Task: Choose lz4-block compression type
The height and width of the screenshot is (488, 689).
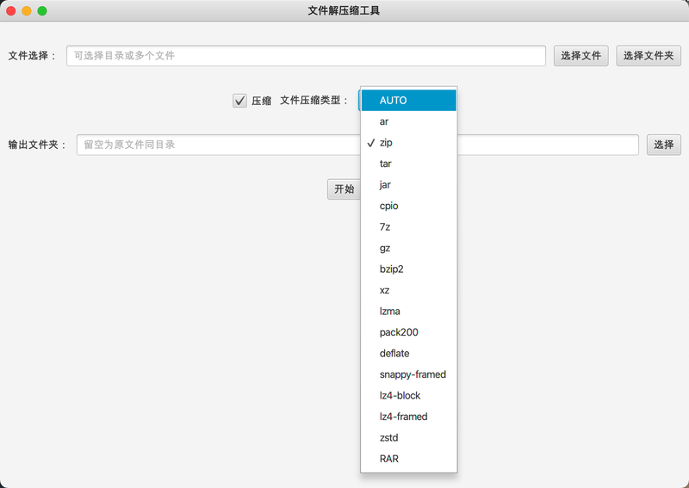Action: [x=408, y=395]
